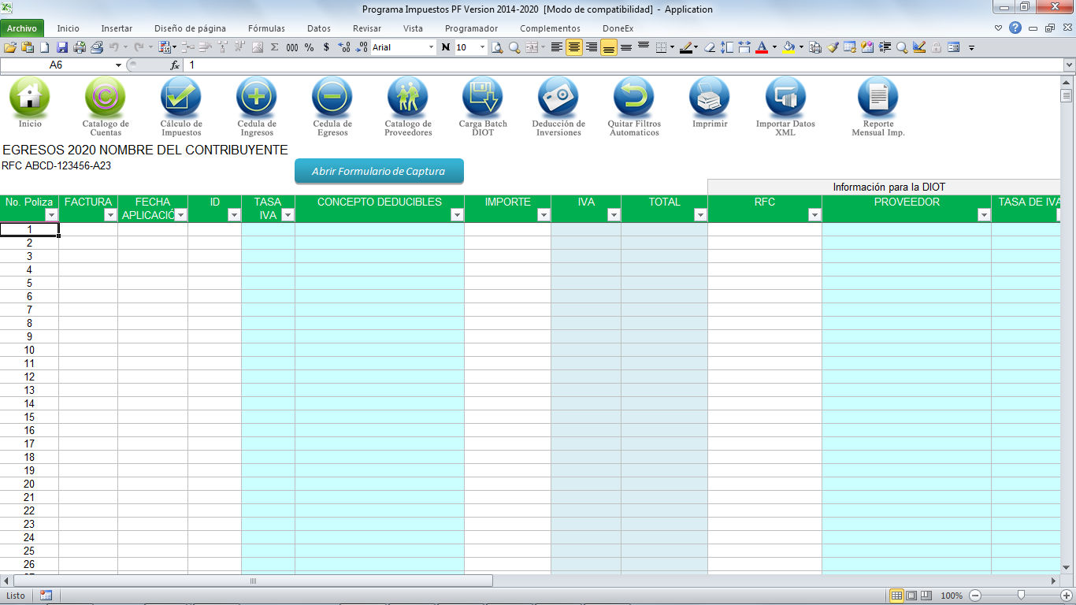The width and height of the screenshot is (1076, 605).
Task: Apply percent style from toolbar
Action: [x=309, y=47]
